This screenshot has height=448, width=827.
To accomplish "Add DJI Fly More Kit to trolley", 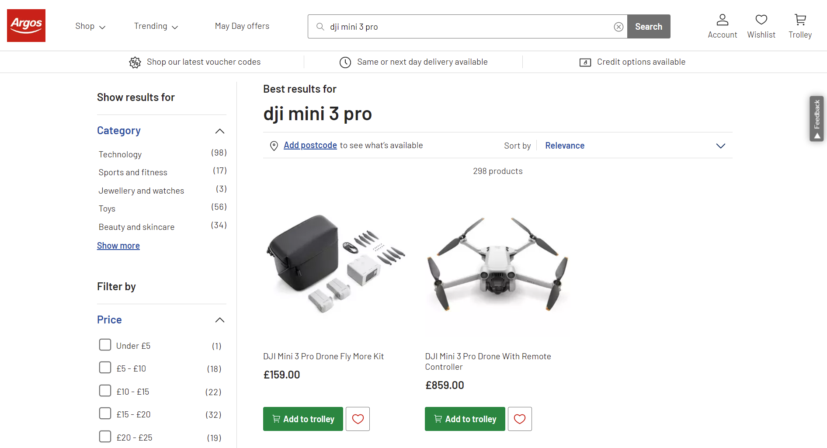I will click(303, 419).
